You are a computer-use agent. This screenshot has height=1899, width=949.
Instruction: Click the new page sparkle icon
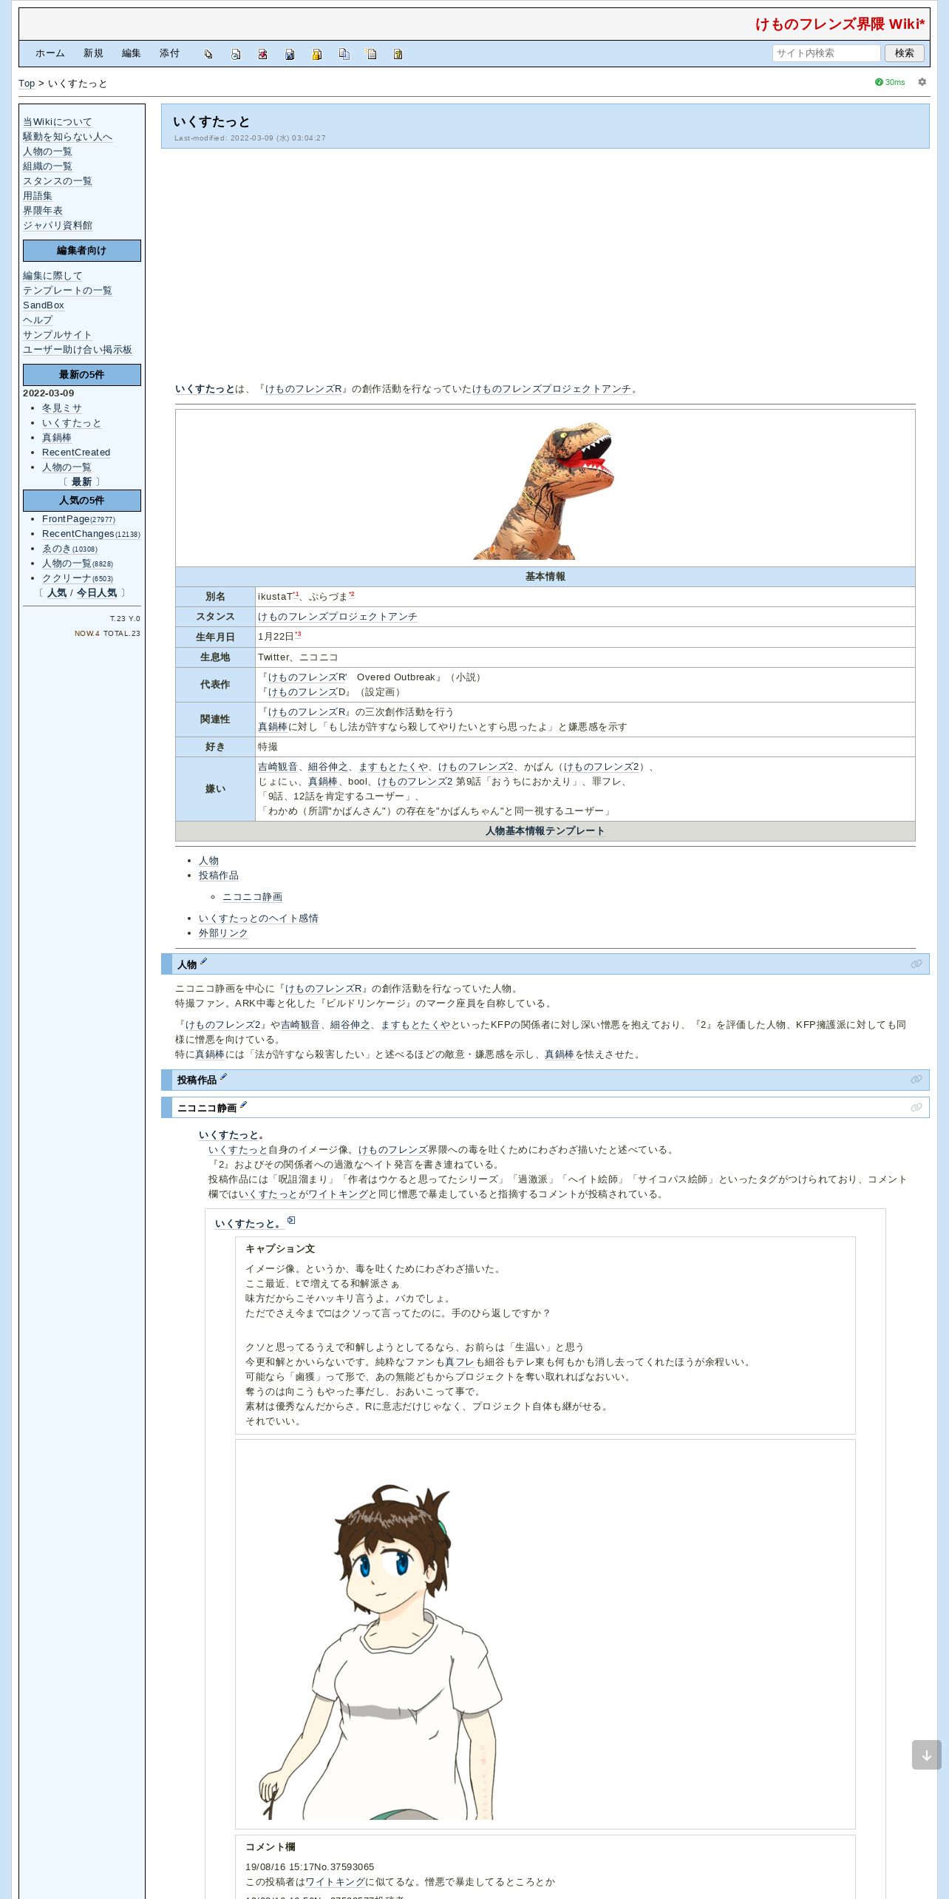tap(371, 54)
